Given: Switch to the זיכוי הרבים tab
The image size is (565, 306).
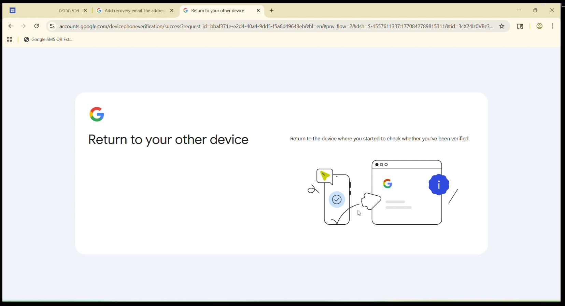Looking at the screenshot, I should click(68, 11).
